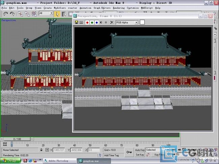Viewport: 219px width, 164px height.
Task: Open the Select by Name tool
Action: (x=64, y=14)
